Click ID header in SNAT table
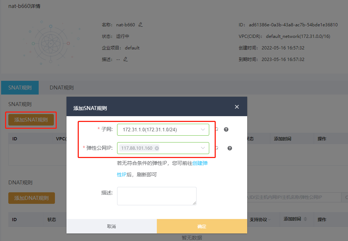 point(15,139)
